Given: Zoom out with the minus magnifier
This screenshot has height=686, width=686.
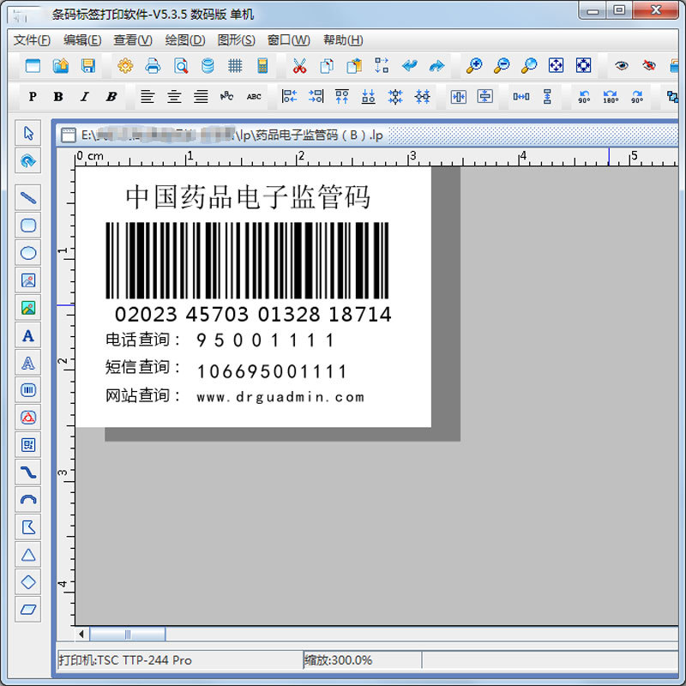Looking at the screenshot, I should [x=502, y=66].
